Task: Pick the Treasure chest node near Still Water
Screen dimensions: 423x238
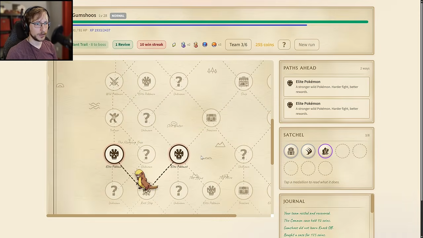Action: tap(211, 118)
